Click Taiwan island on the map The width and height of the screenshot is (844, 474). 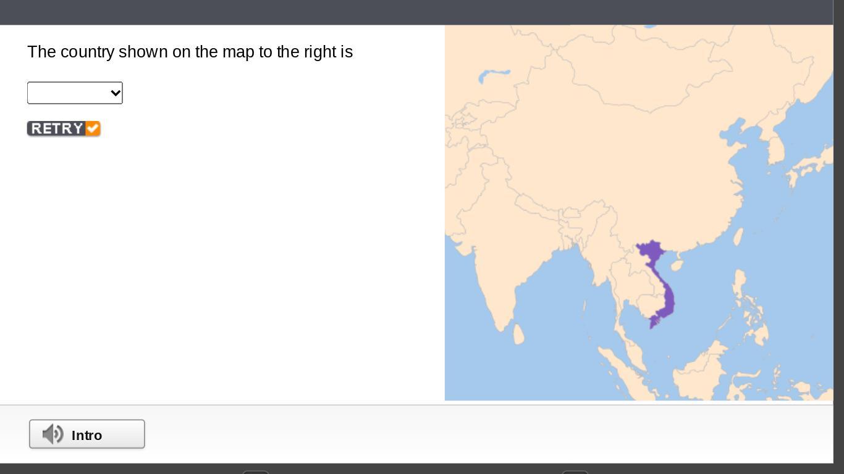coord(737,238)
